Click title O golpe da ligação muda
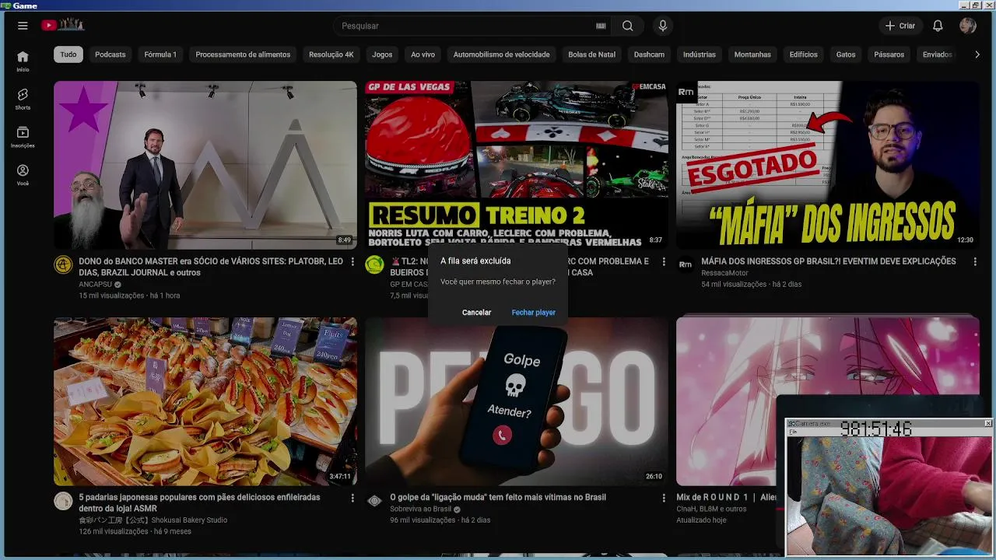Screen dimensions: 996x560 tap(498, 497)
